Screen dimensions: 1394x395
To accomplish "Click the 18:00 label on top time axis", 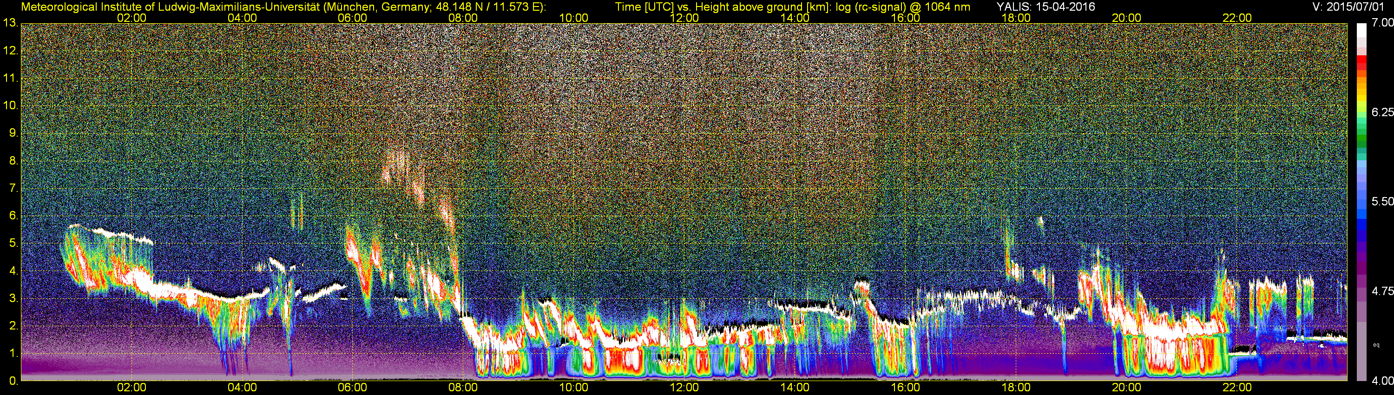I will click(1016, 18).
